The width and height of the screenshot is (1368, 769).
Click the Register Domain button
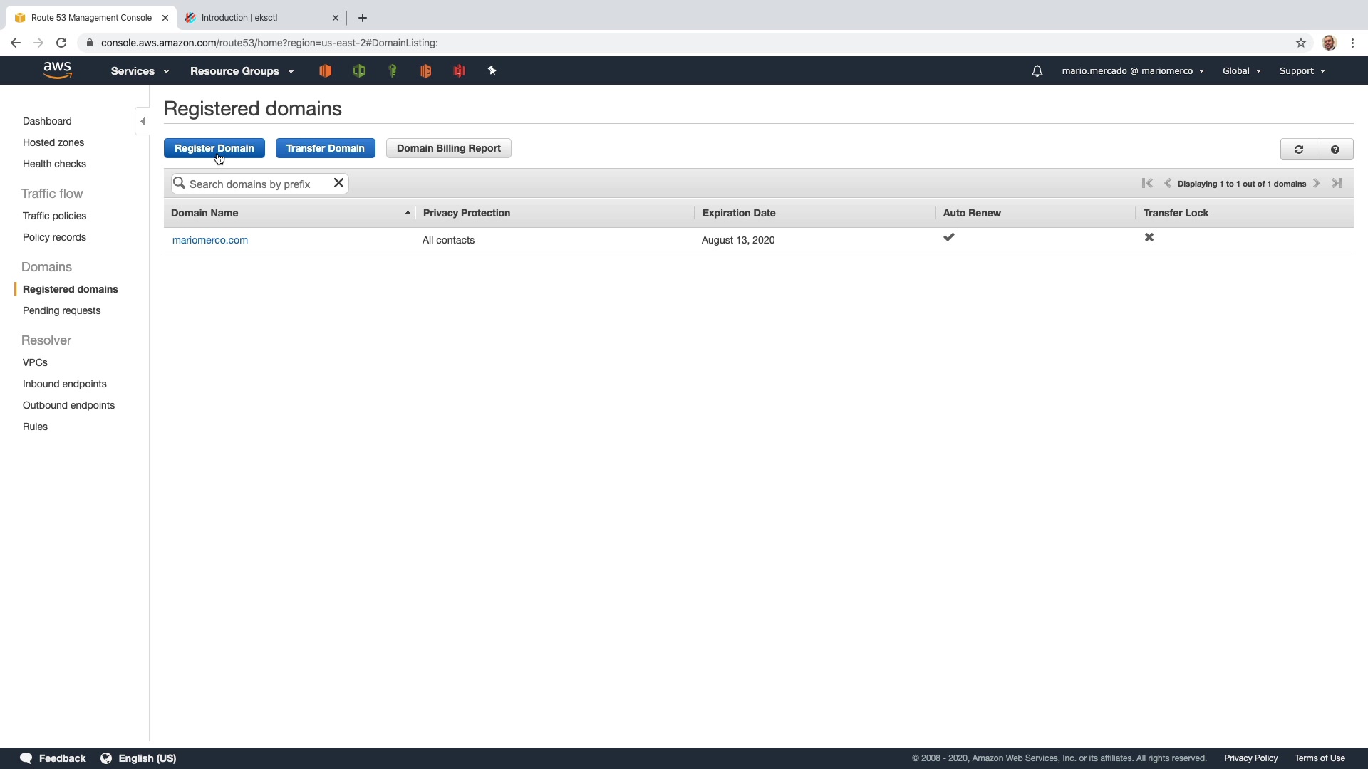pyautogui.click(x=214, y=148)
